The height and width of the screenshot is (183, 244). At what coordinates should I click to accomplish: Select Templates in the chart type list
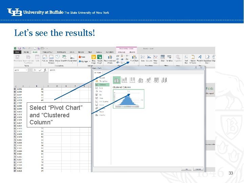[x=102, y=81]
